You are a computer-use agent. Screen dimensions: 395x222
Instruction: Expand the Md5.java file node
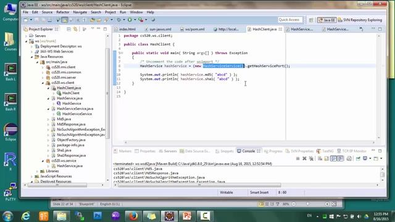[48, 119]
